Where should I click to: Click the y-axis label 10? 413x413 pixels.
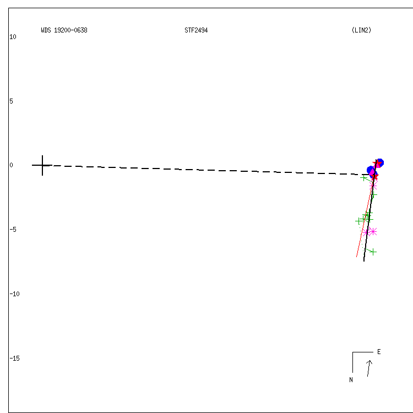pos(13,37)
